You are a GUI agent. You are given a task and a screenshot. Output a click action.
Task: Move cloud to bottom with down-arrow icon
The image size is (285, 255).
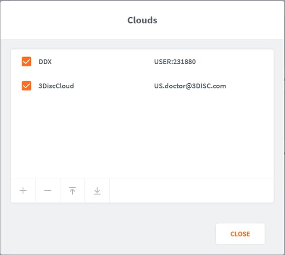tap(97, 190)
